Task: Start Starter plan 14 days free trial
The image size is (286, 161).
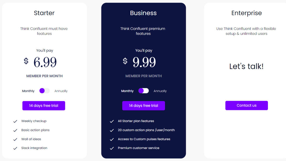Action: 44,106
